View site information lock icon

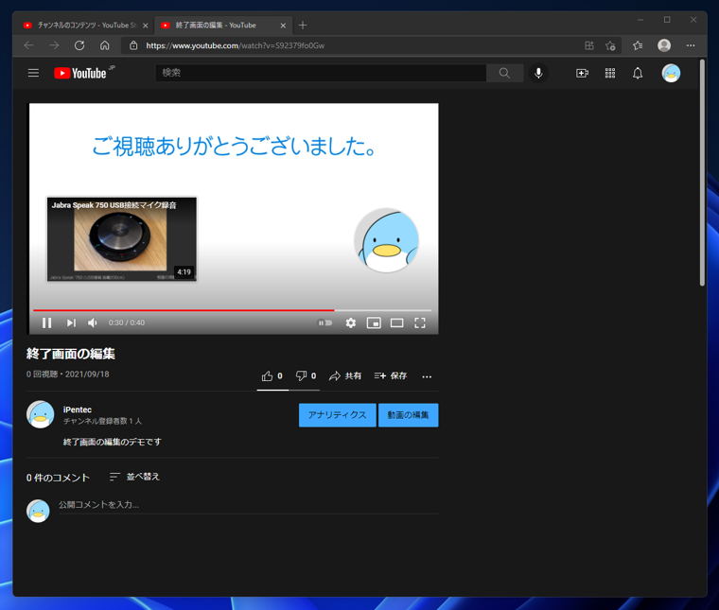[x=133, y=45]
